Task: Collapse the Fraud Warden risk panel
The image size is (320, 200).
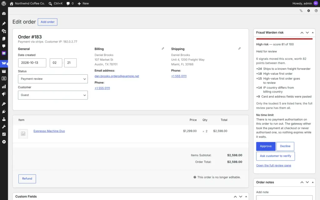Action: coord(312,32)
